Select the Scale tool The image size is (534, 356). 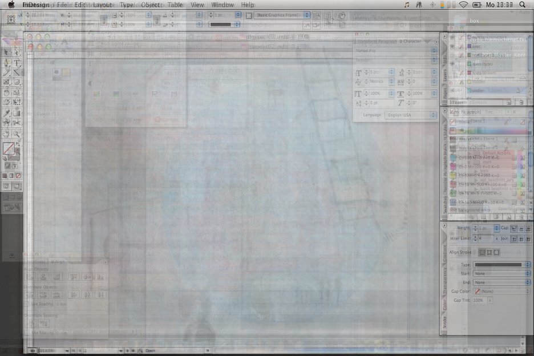coord(17,92)
